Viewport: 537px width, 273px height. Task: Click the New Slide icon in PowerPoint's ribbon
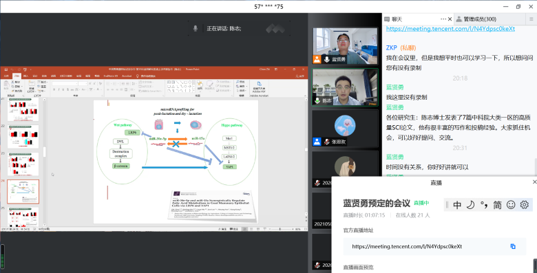tap(32, 84)
